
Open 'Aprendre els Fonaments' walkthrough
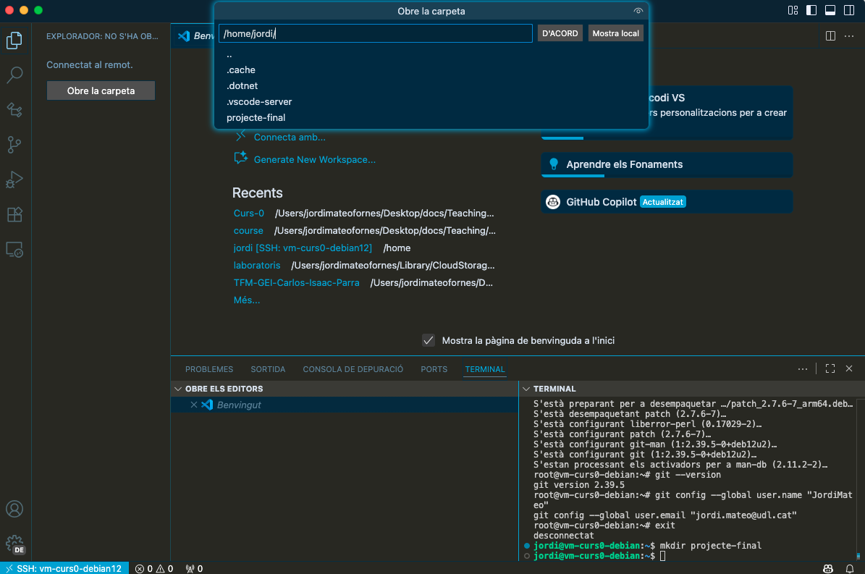pos(667,165)
